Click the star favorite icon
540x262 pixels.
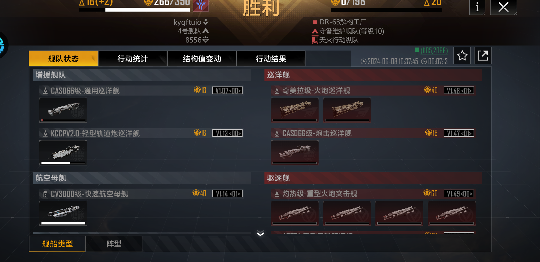[x=462, y=56]
